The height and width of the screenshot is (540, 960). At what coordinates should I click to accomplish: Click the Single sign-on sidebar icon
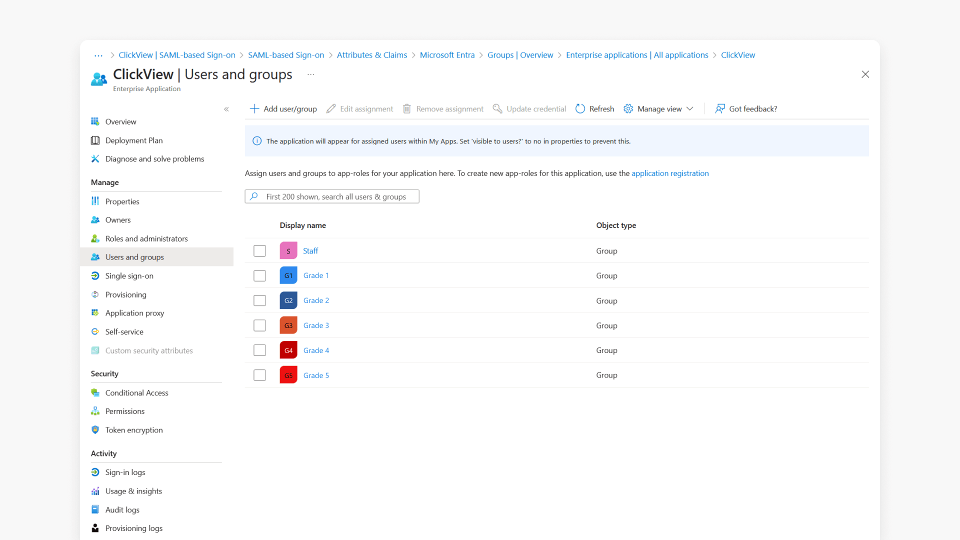95,275
